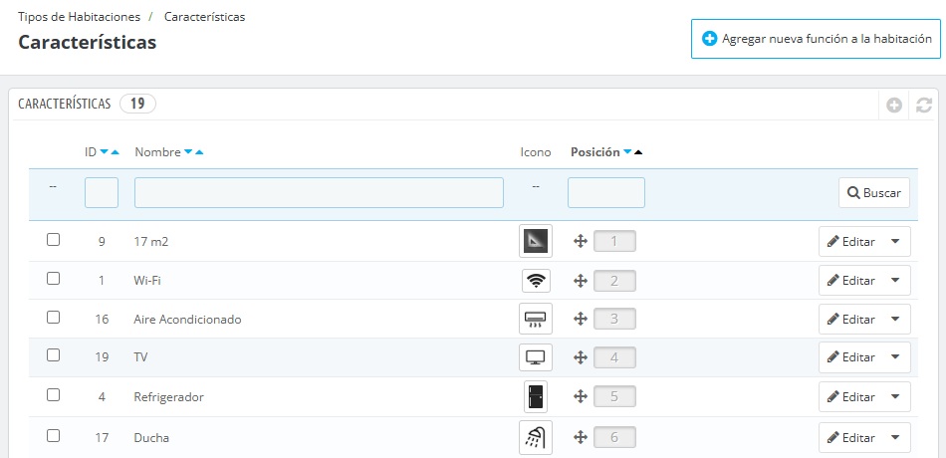Select the Aire Acondicionado checkbox
This screenshot has width=946, height=458.
coord(54,318)
